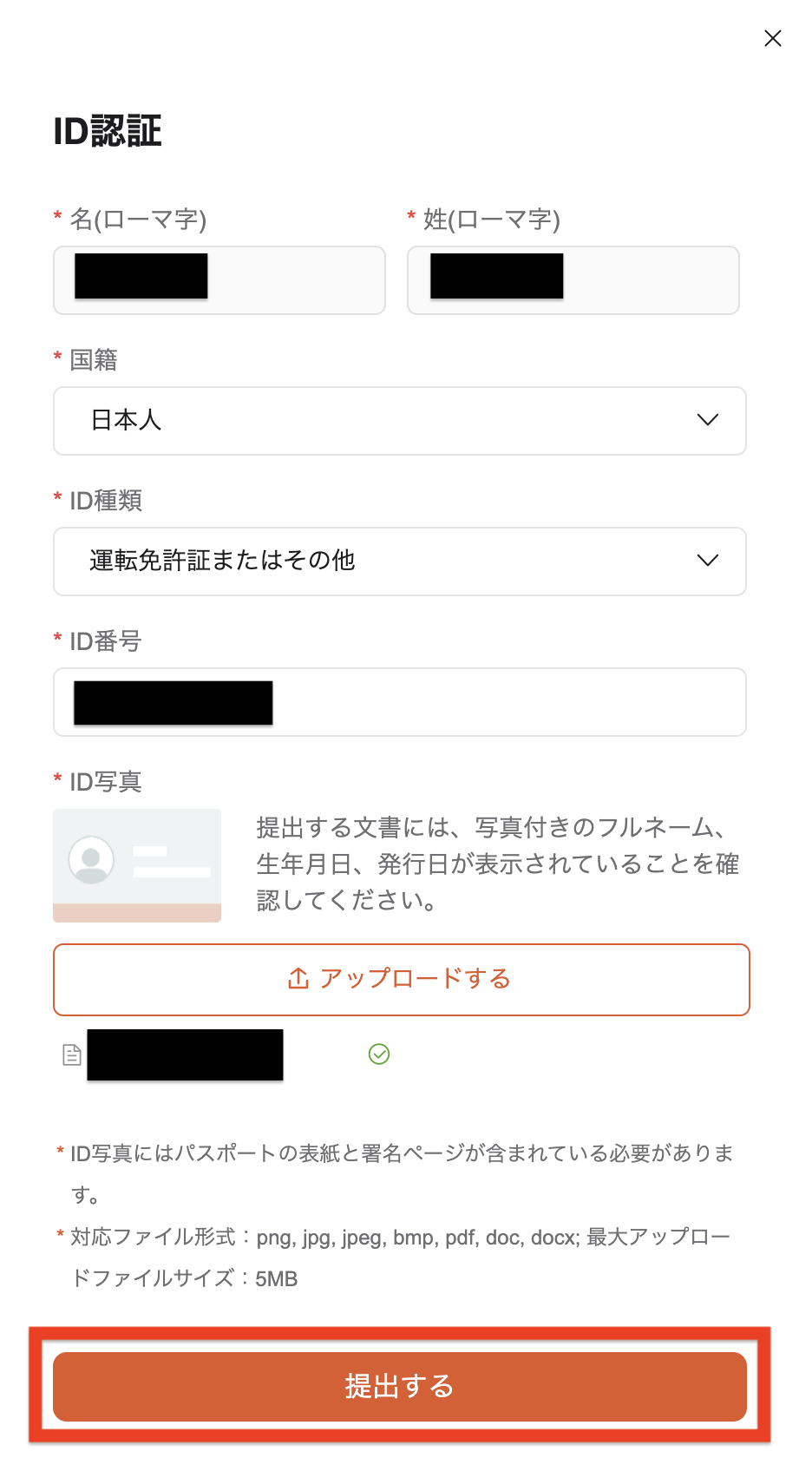Select the uploaded file name entry

pos(184,1055)
